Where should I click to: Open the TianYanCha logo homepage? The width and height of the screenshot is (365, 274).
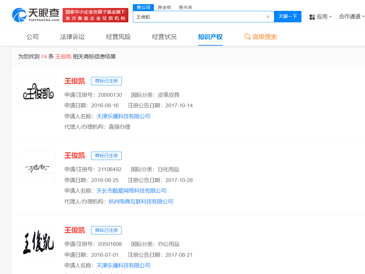tap(36, 15)
